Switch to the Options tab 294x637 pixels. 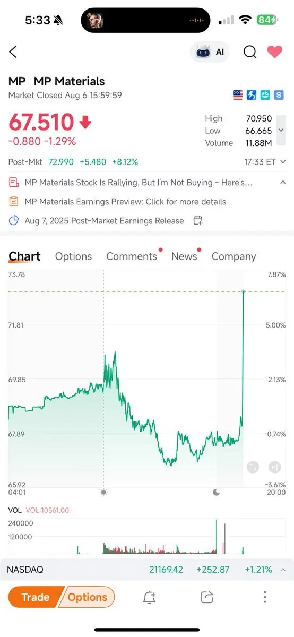pos(73,256)
